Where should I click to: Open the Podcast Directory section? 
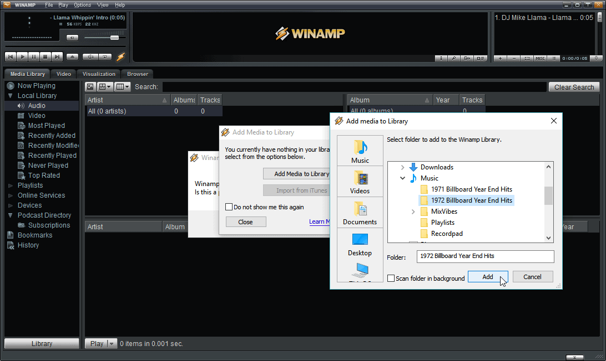[x=44, y=215]
